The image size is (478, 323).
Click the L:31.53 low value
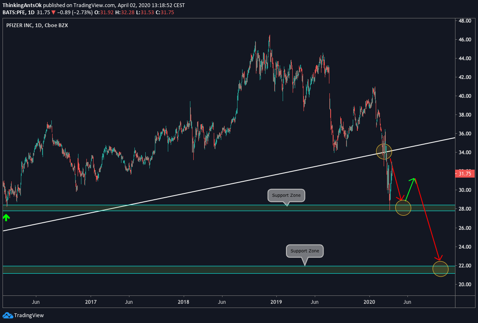145,13
